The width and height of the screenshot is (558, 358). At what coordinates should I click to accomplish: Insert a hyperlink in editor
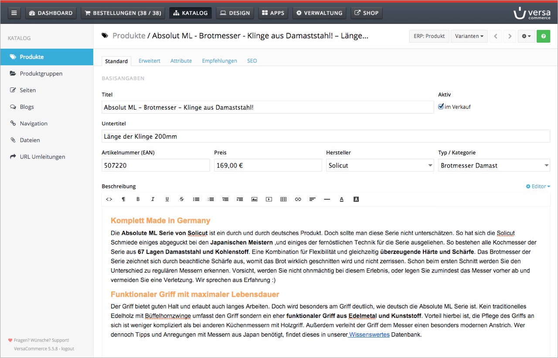click(298, 199)
